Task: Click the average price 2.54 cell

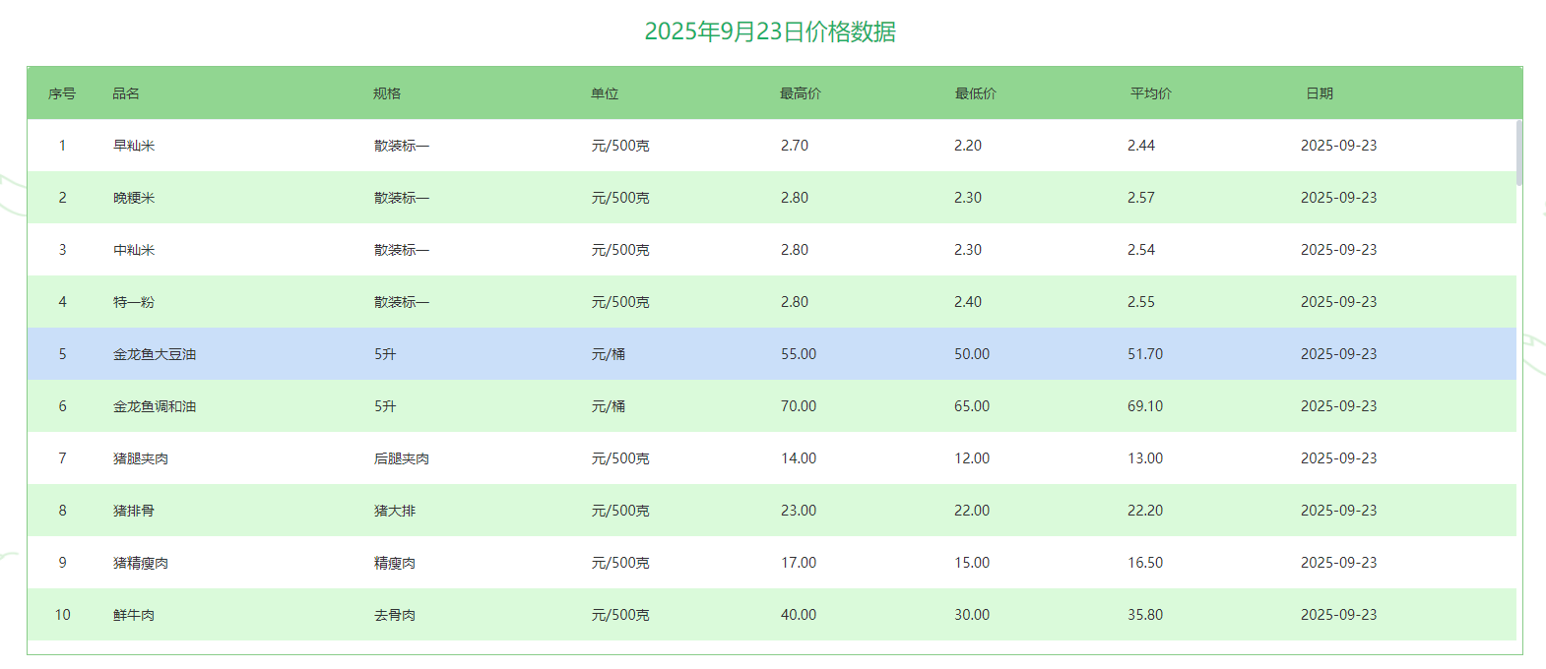Action: click(x=1141, y=250)
